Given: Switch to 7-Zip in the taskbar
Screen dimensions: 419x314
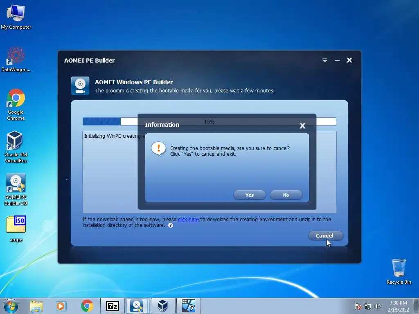Looking at the screenshot, I should (x=112, y=306).
